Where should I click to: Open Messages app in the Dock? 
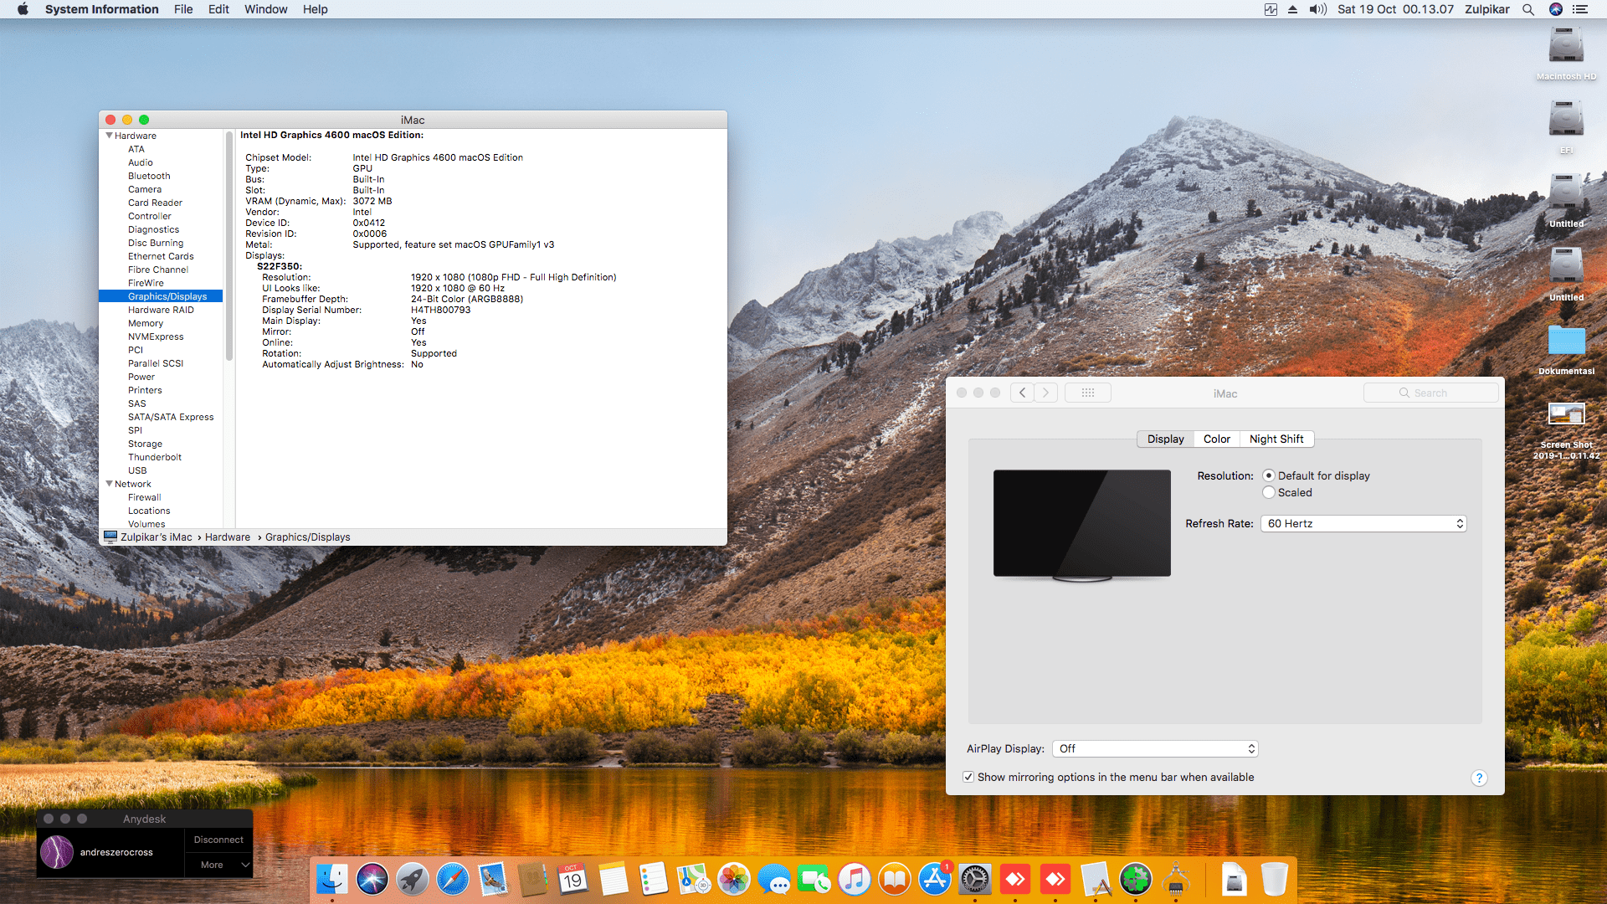(774, 880)
